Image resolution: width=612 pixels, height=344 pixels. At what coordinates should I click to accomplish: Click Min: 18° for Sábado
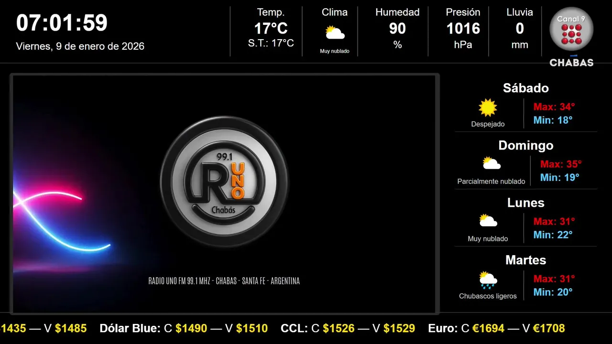(x=553, y=120)
